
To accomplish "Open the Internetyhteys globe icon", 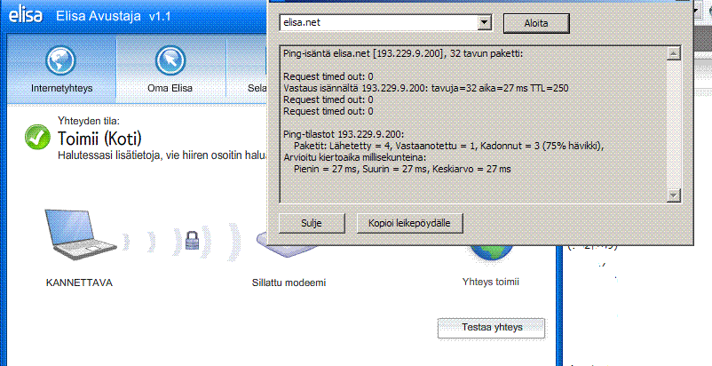I will coord(61,60).
